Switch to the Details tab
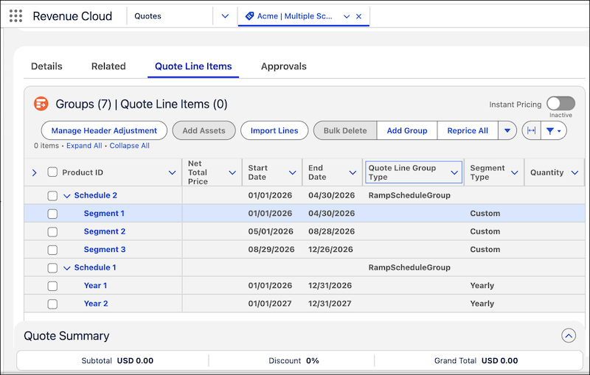 (46, 66)
